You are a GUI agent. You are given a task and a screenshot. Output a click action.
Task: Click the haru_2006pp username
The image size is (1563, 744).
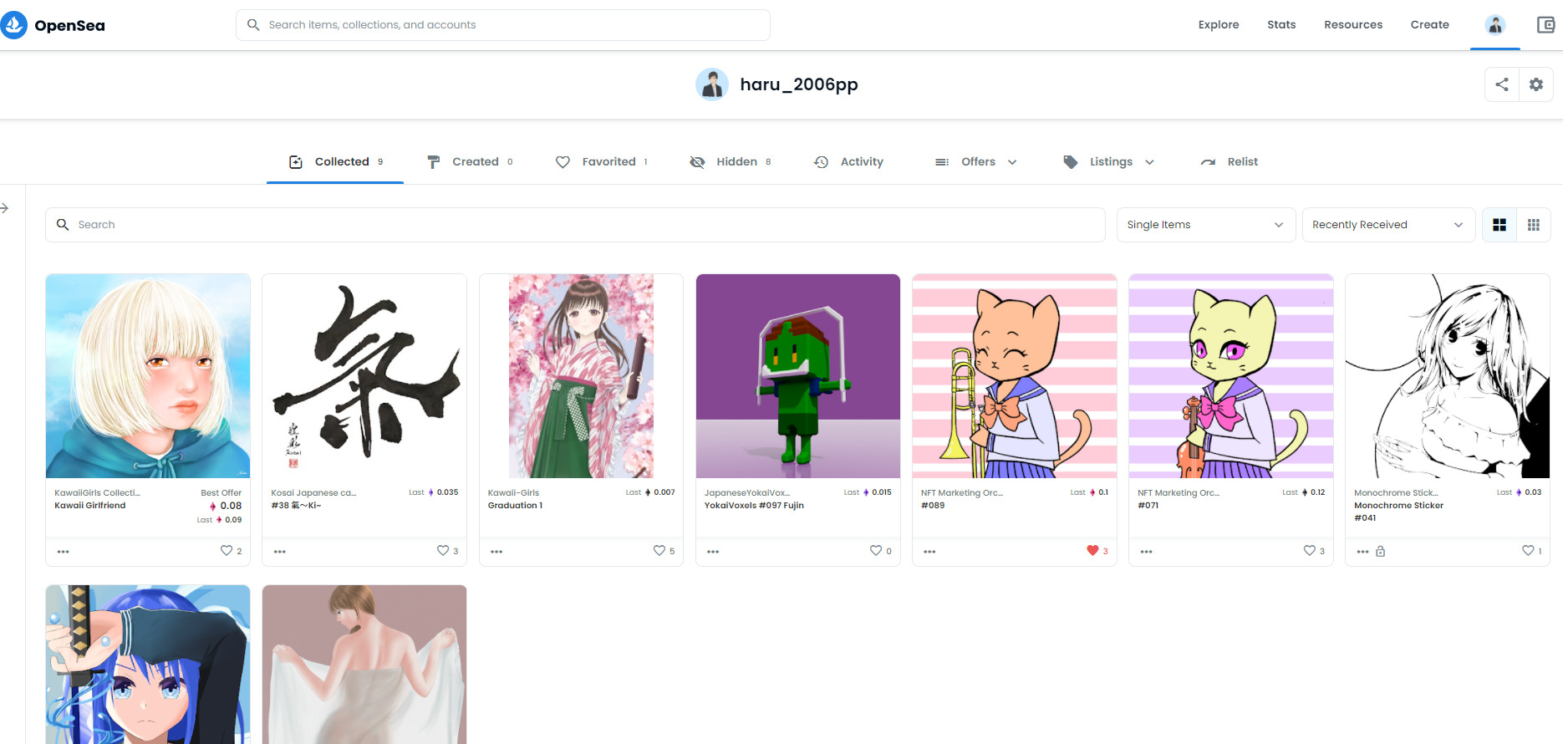pos(799,84)
